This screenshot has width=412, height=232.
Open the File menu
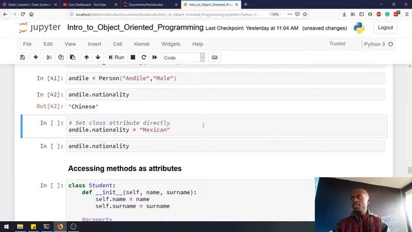(x=27, y=44)
